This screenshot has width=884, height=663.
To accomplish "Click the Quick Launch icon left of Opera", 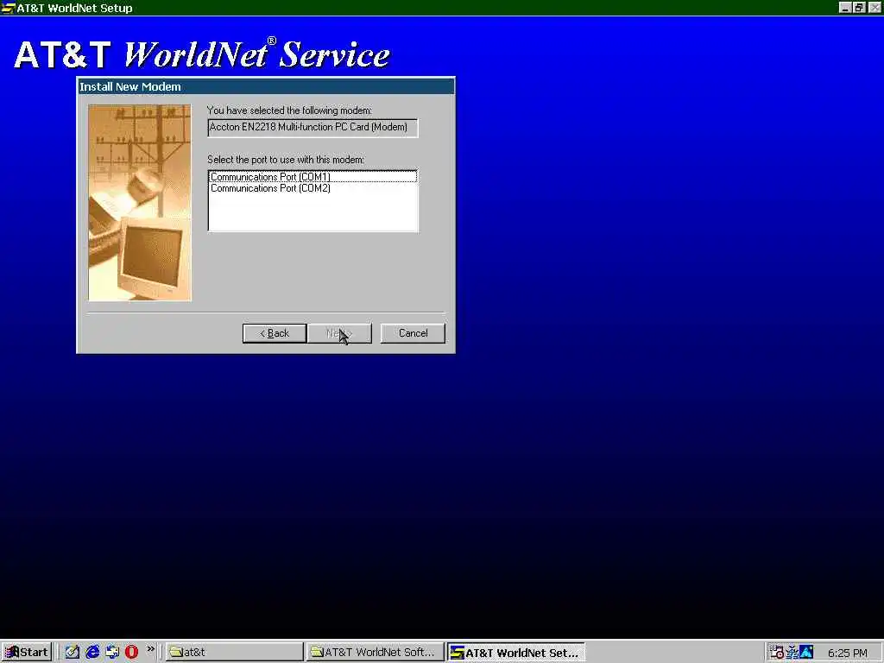I will [112, 652].
